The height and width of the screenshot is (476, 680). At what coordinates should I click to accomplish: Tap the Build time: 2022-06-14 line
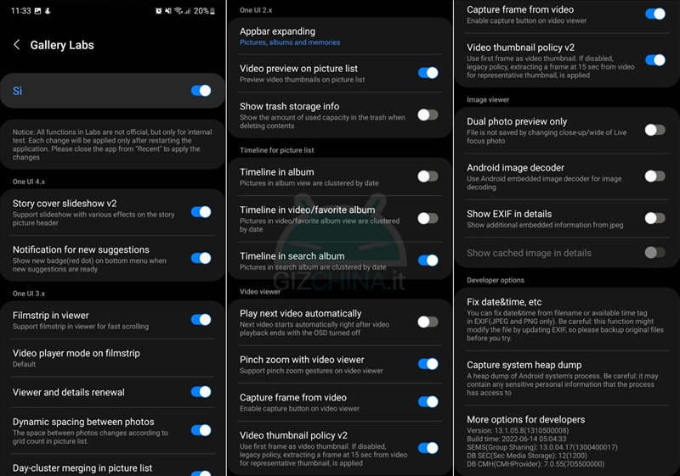(516, 439)
